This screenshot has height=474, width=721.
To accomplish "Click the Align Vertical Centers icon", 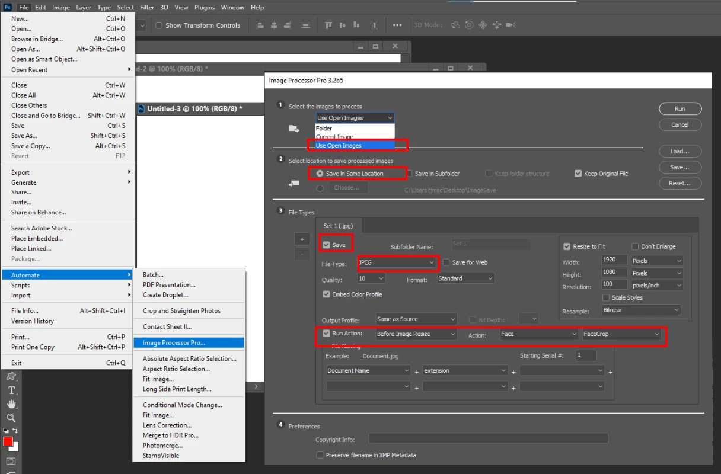I will click(x=343, y=25).
